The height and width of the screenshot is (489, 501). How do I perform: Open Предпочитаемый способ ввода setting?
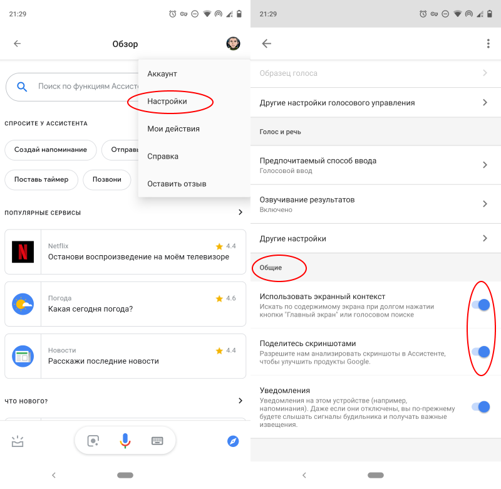point(376,165)
